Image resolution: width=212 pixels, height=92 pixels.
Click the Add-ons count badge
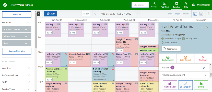pos(172,68)
